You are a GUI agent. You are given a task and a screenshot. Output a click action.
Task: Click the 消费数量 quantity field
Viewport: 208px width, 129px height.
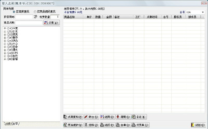(55, 17)
